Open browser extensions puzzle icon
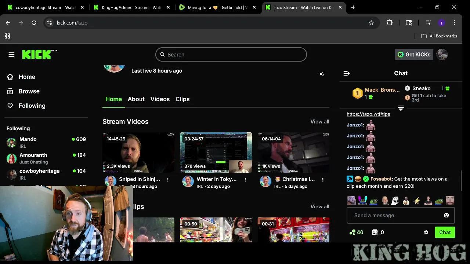The height and width of the screenshot is (264, 470). point(390,23)
